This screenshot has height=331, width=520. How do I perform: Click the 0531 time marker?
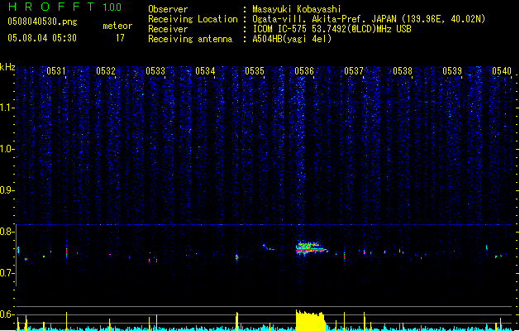[x=55, y=70]
